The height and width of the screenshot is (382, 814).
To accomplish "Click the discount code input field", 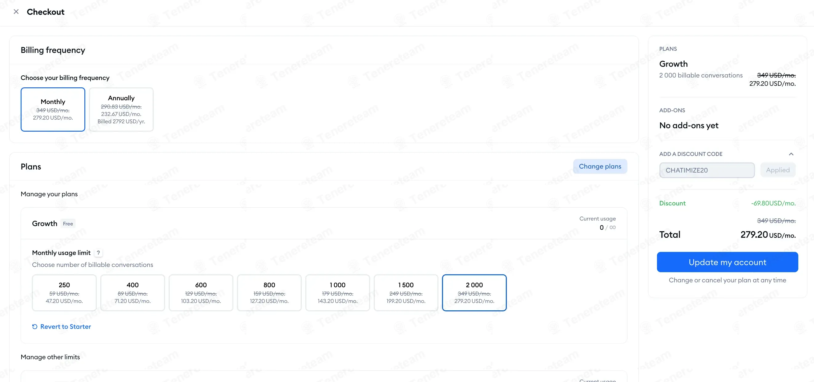I will (707, 170).
